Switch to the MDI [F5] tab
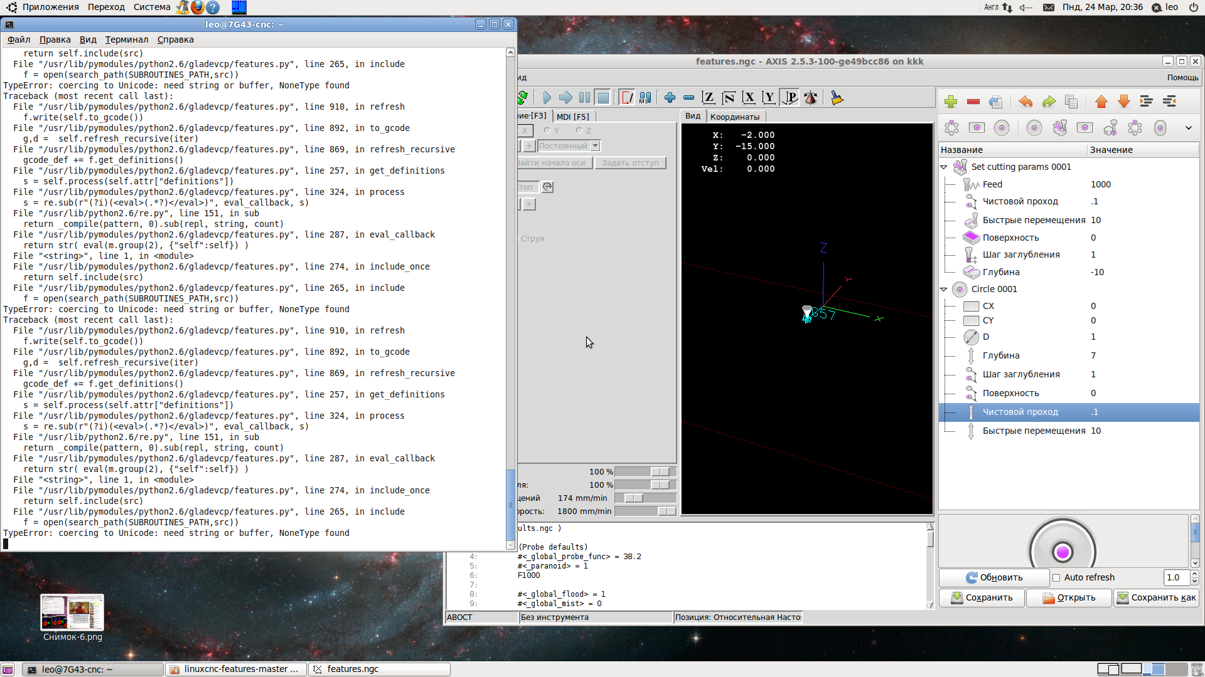The height and width of the screenshot is (677, 1205). pyautogui.click(x=572, y=117)
